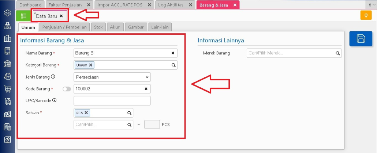Remove the Umum category tag

pyautogui.click(x=91, y=65)
